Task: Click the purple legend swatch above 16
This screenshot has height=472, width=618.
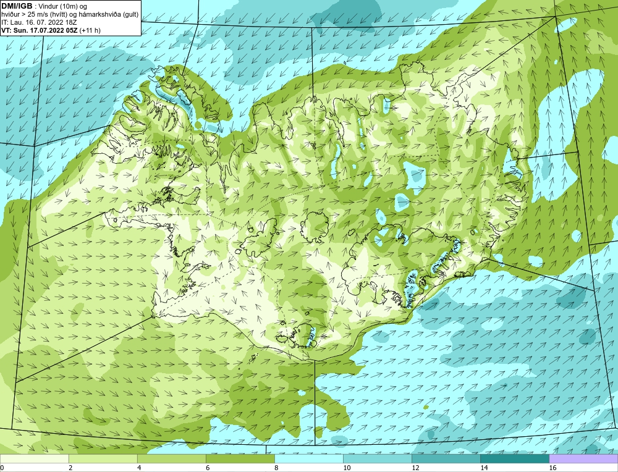Action: pyautogui.click(x=583, y=458)
